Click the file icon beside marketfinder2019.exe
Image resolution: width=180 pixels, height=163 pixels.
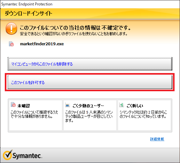click(12, 44)
